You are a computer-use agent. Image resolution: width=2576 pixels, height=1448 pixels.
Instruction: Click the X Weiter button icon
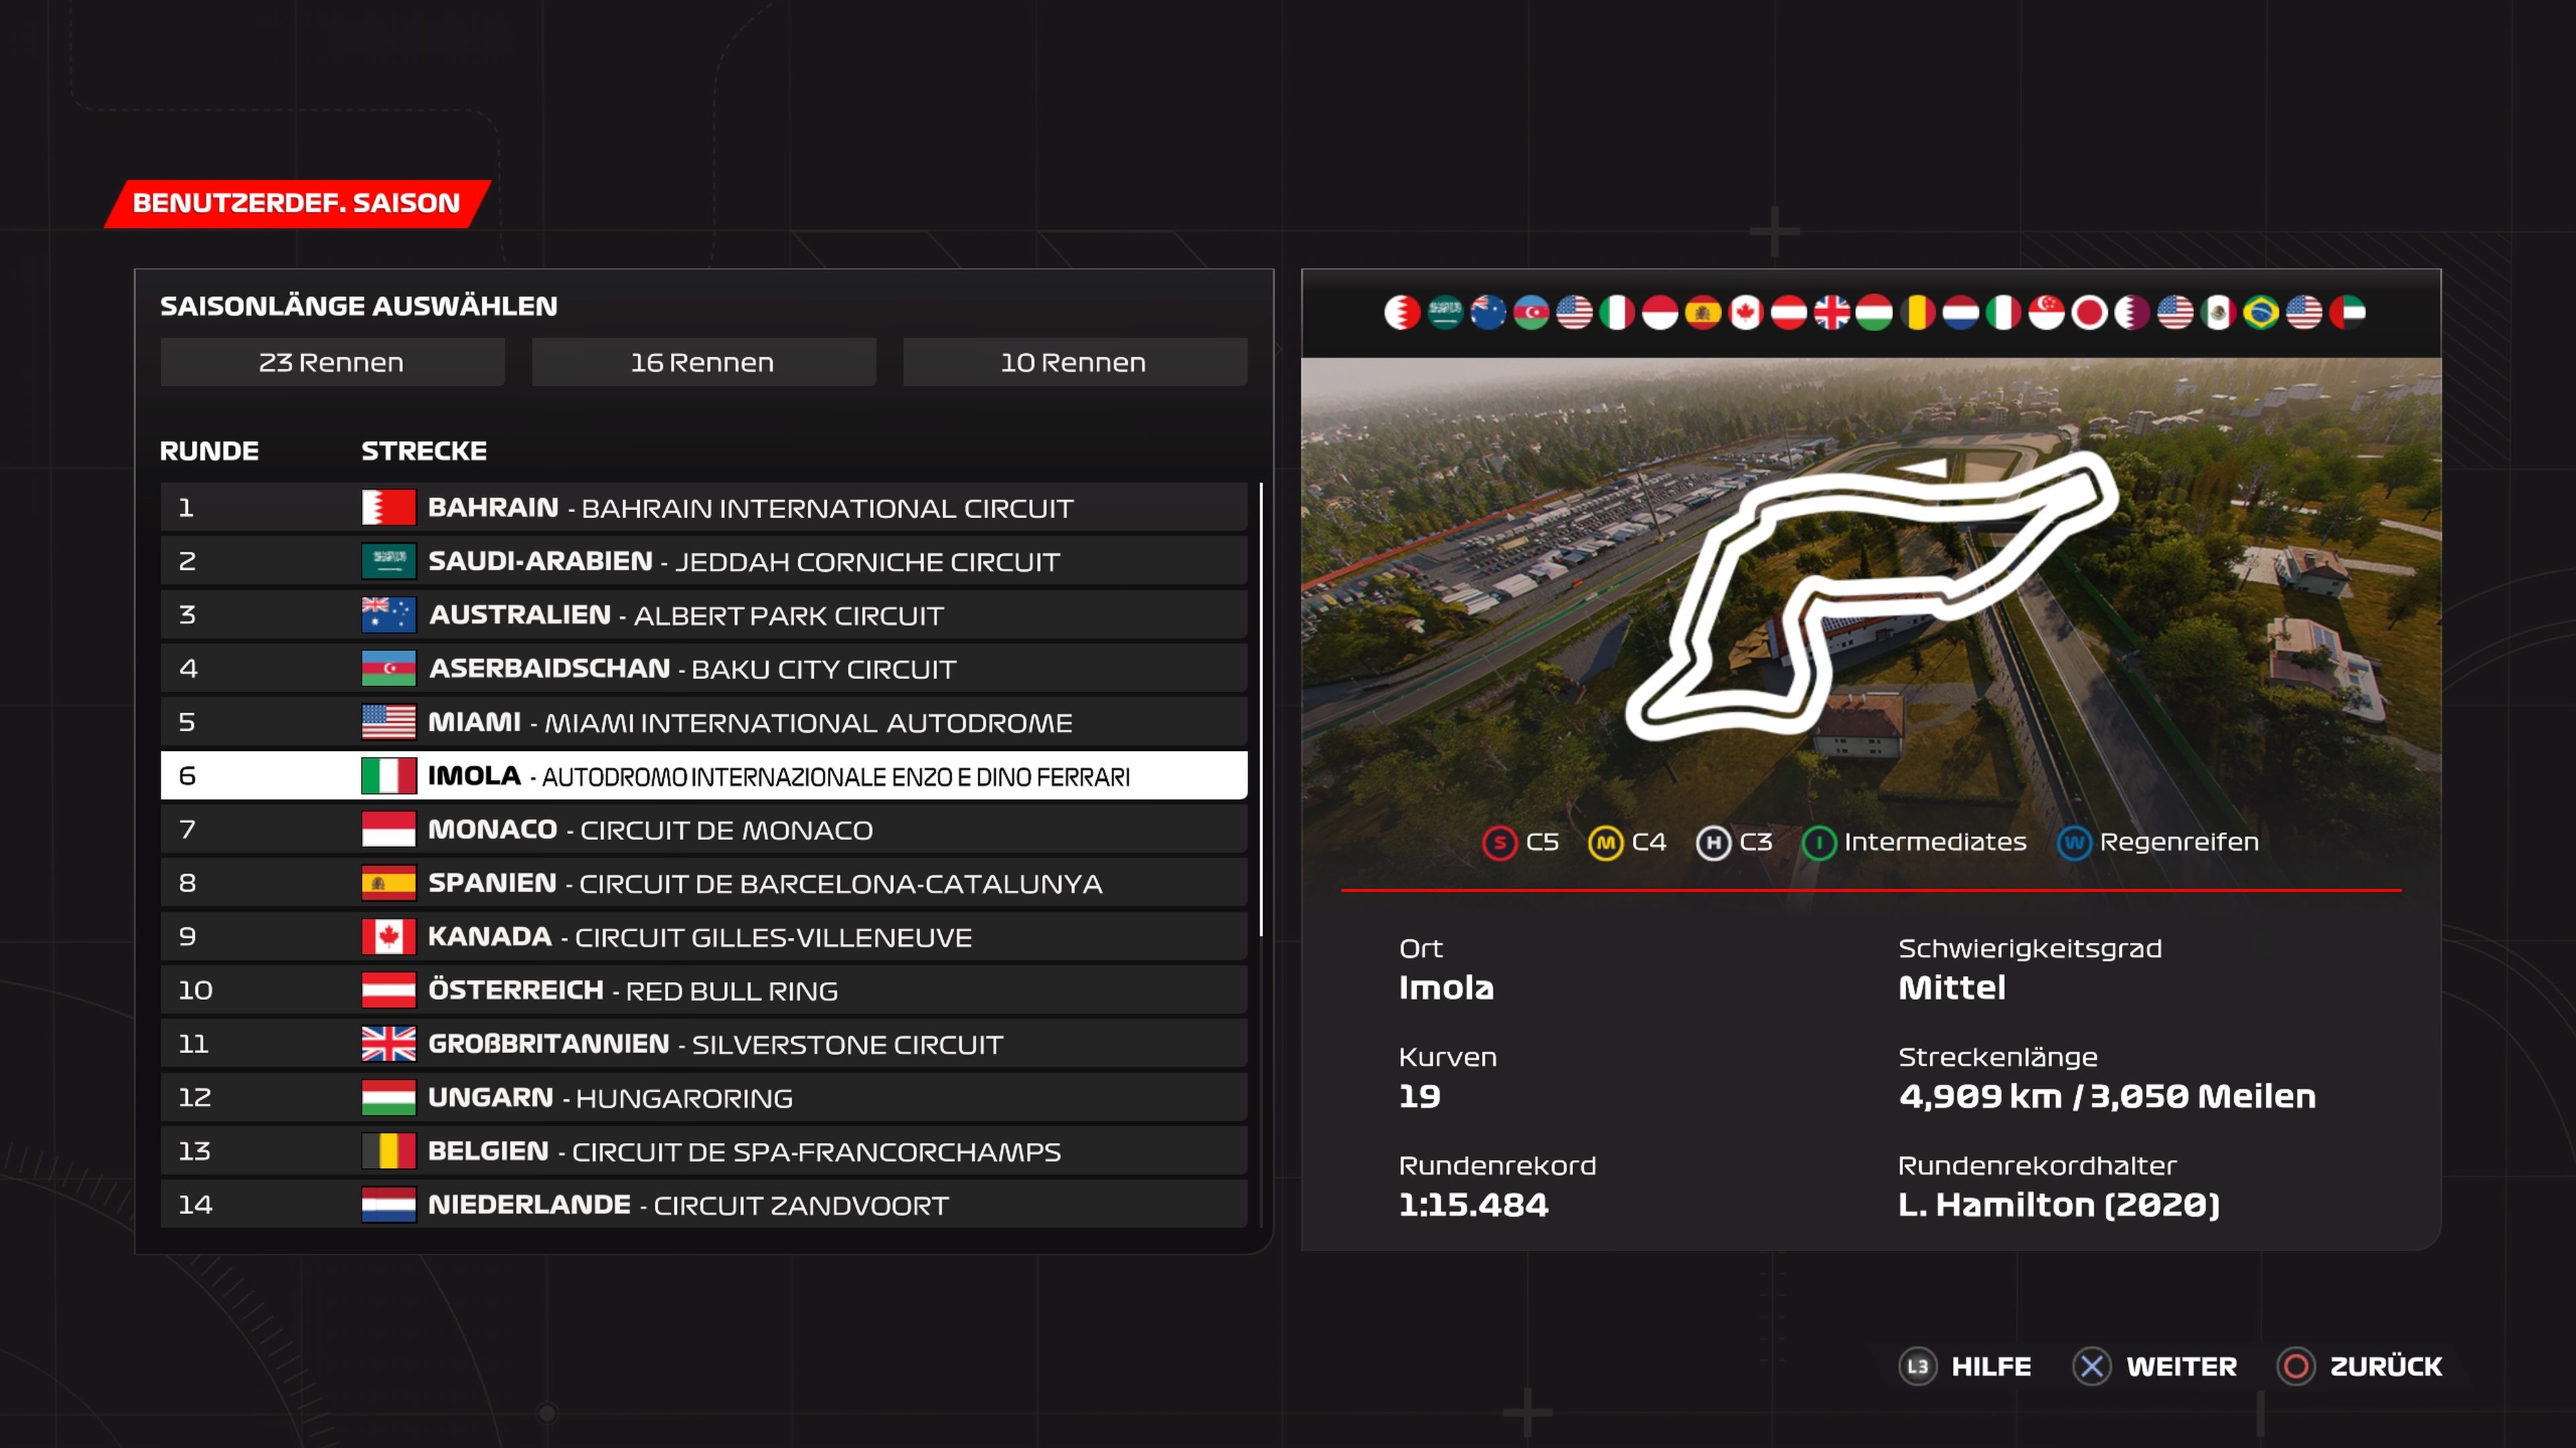click(2092, 1366)
